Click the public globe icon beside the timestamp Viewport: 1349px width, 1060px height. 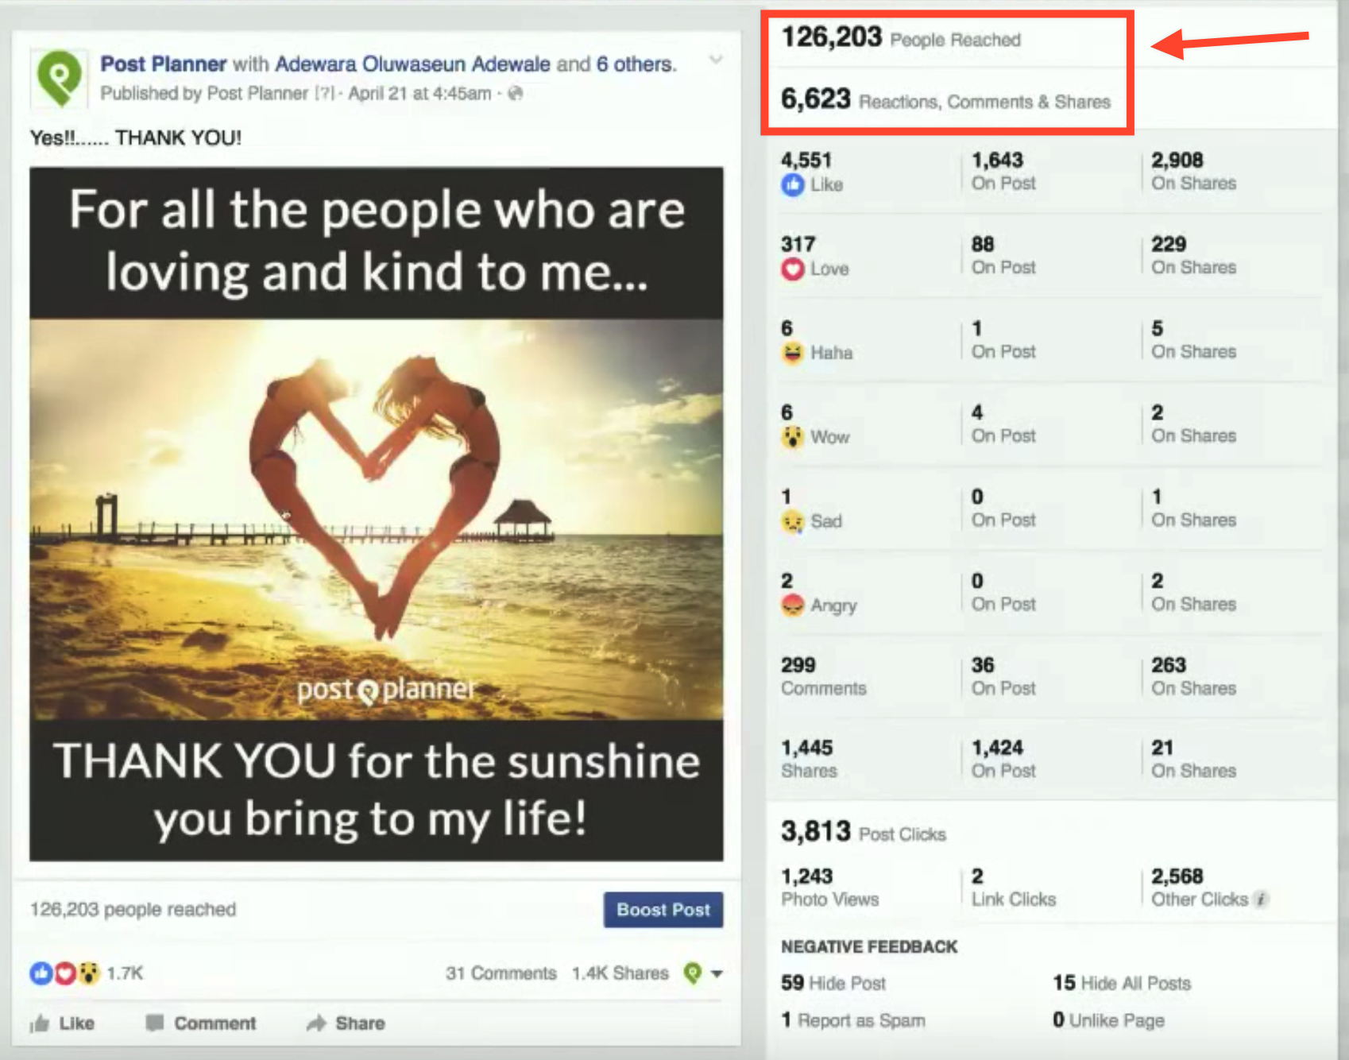click(x=515, y=94)
